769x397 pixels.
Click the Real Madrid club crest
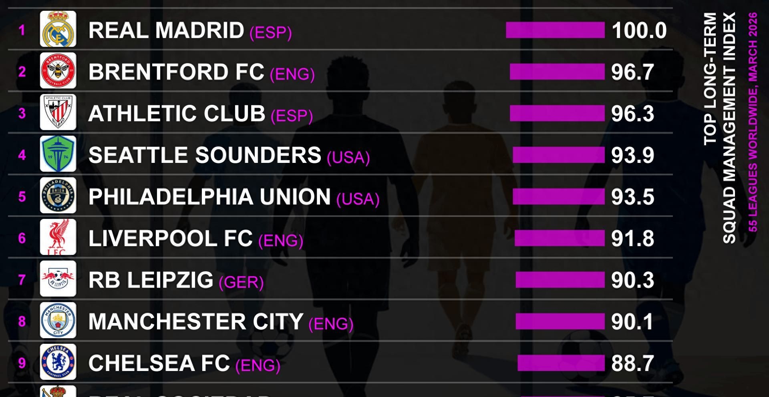[58, 29]
